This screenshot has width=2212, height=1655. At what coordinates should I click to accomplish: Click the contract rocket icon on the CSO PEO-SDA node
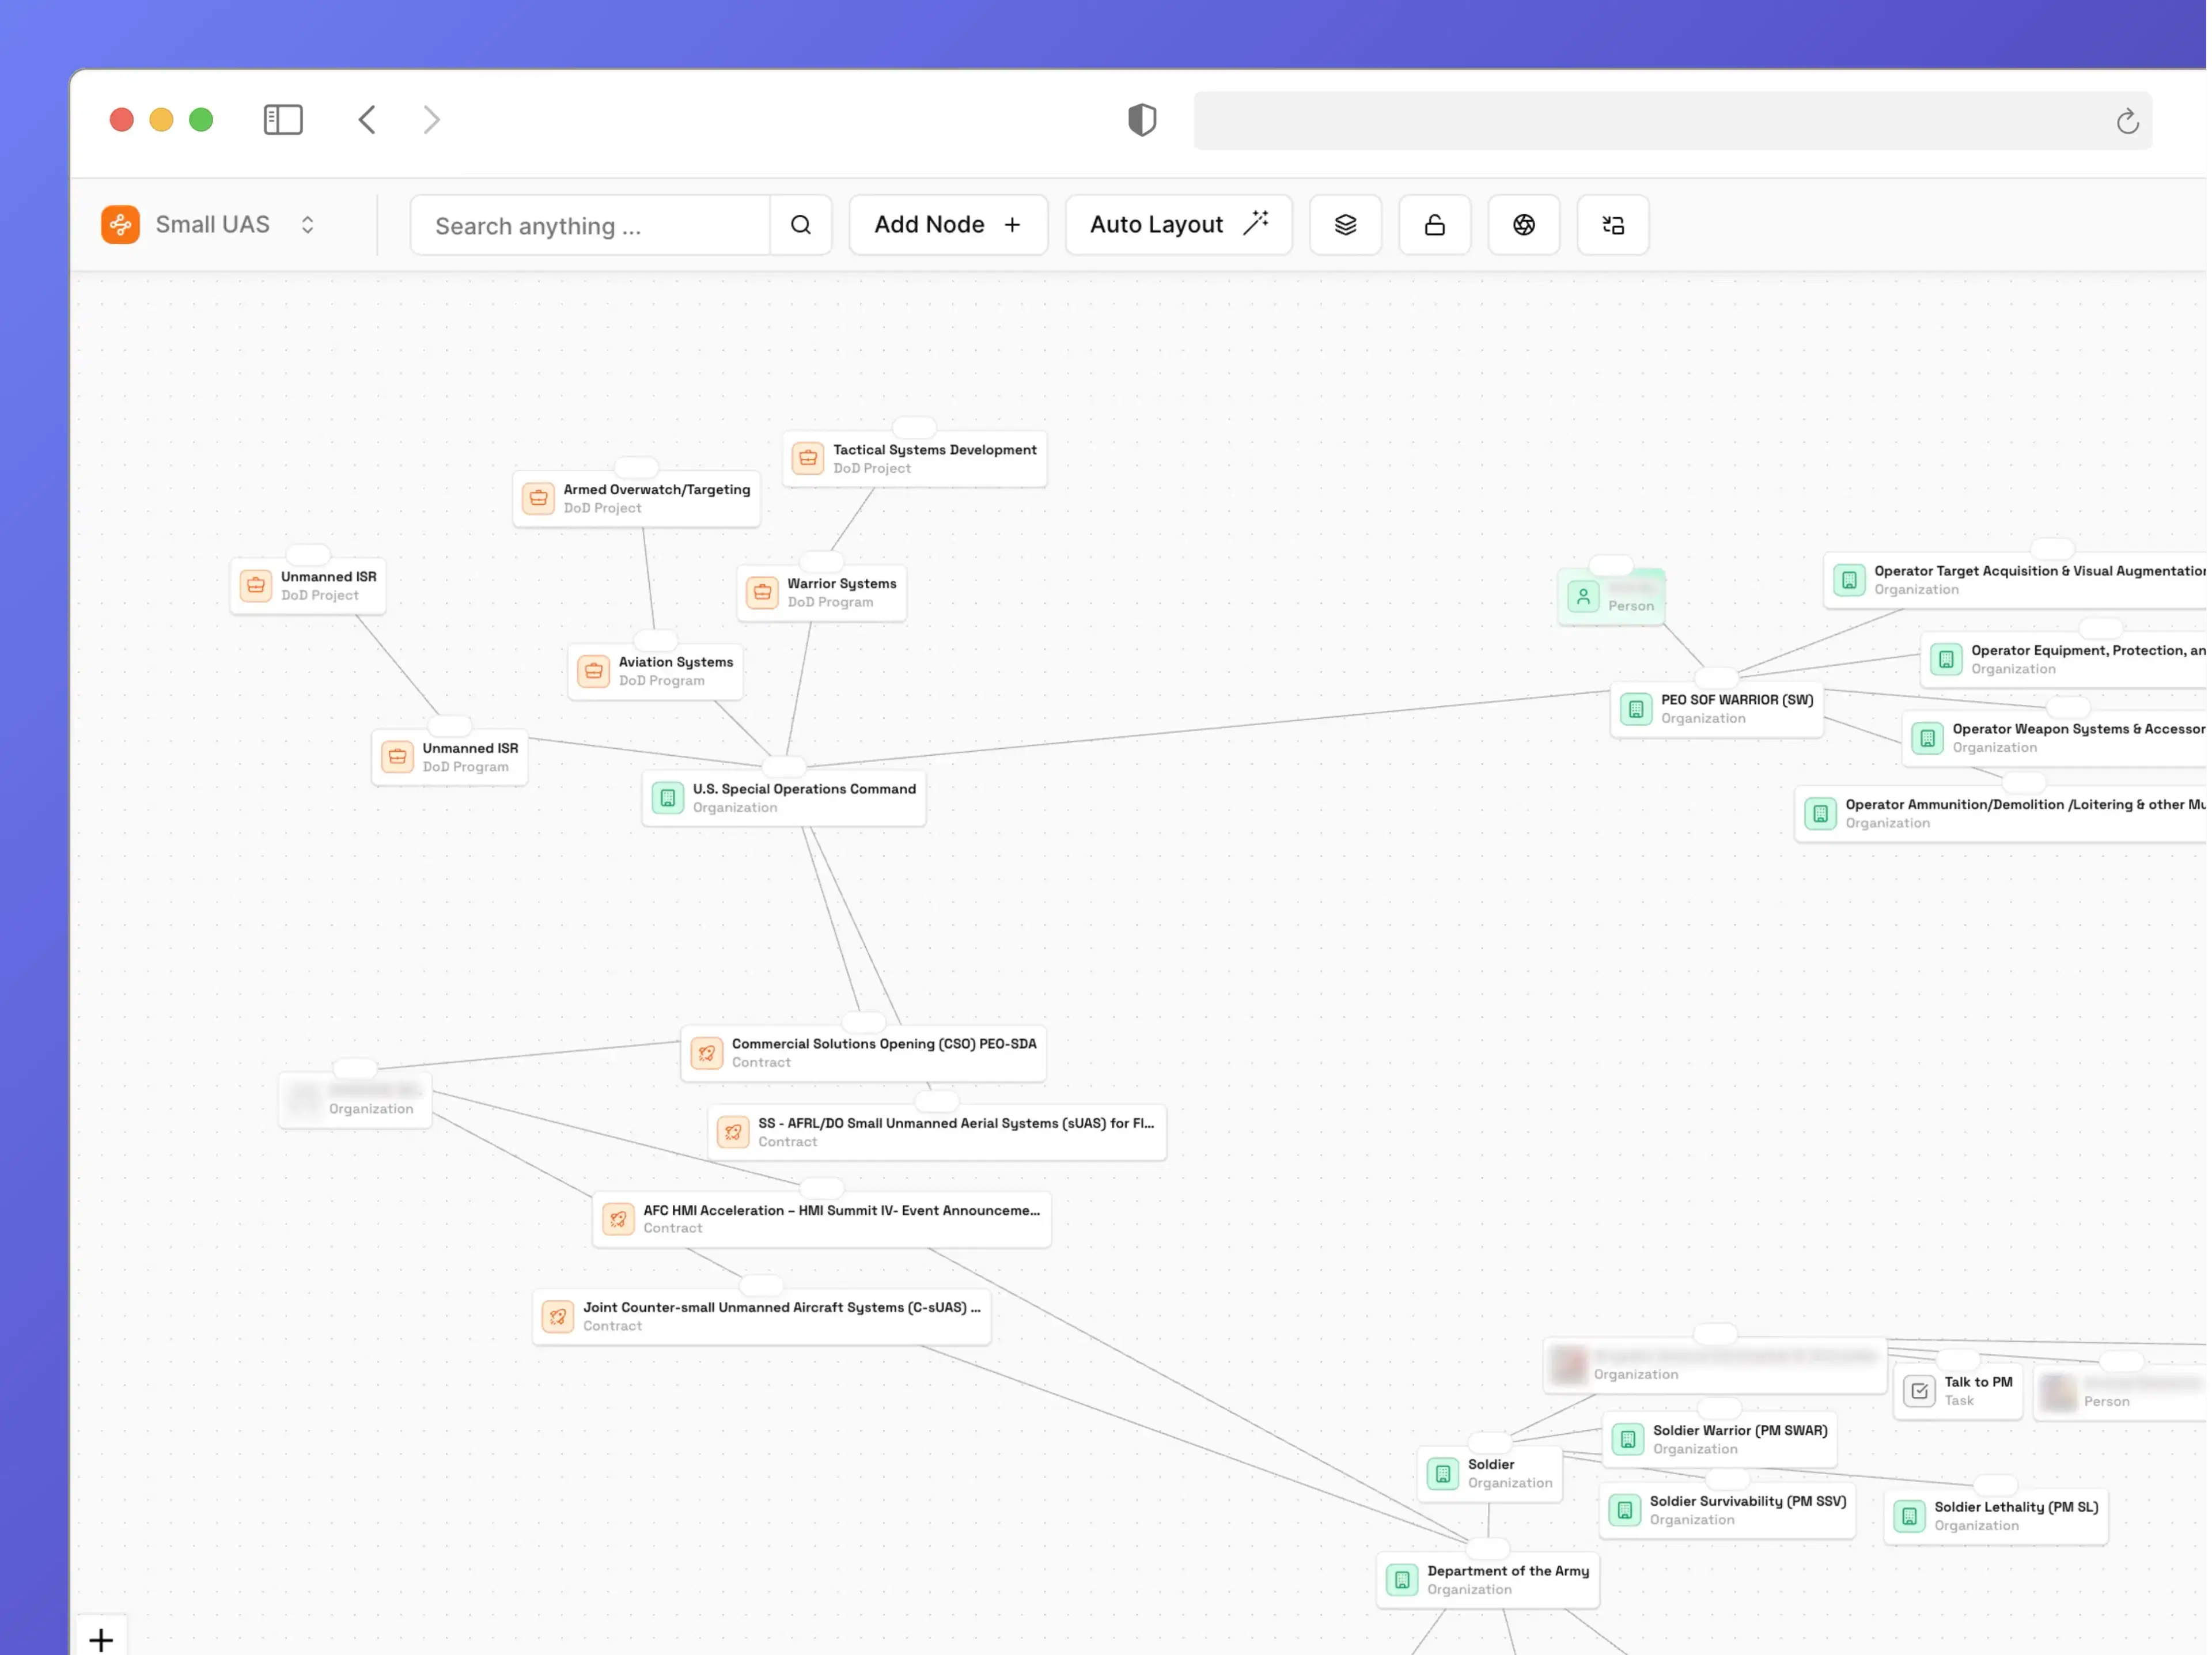coord(707,1053)
